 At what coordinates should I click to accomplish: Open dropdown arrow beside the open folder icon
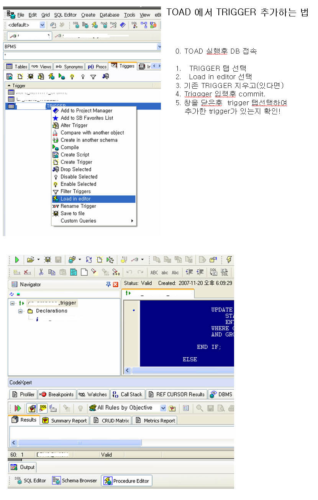(38, 260)
